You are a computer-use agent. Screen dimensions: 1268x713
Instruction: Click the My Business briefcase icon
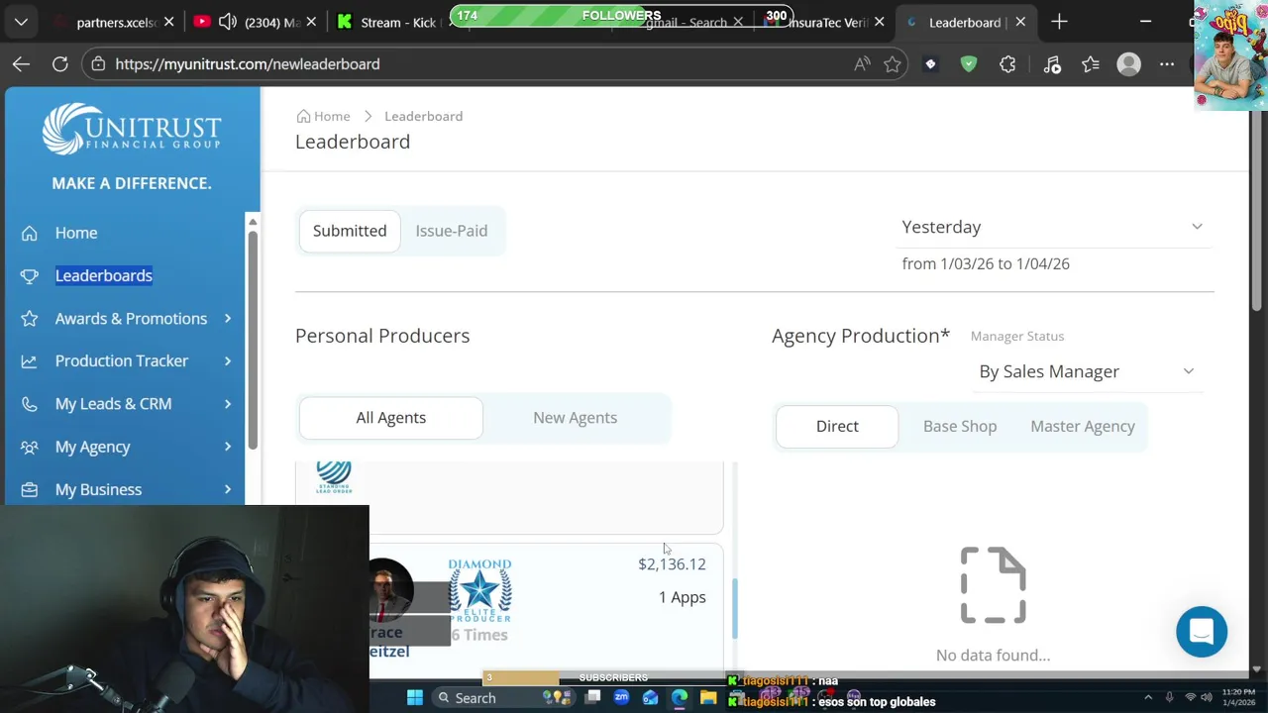pos(30,490)
